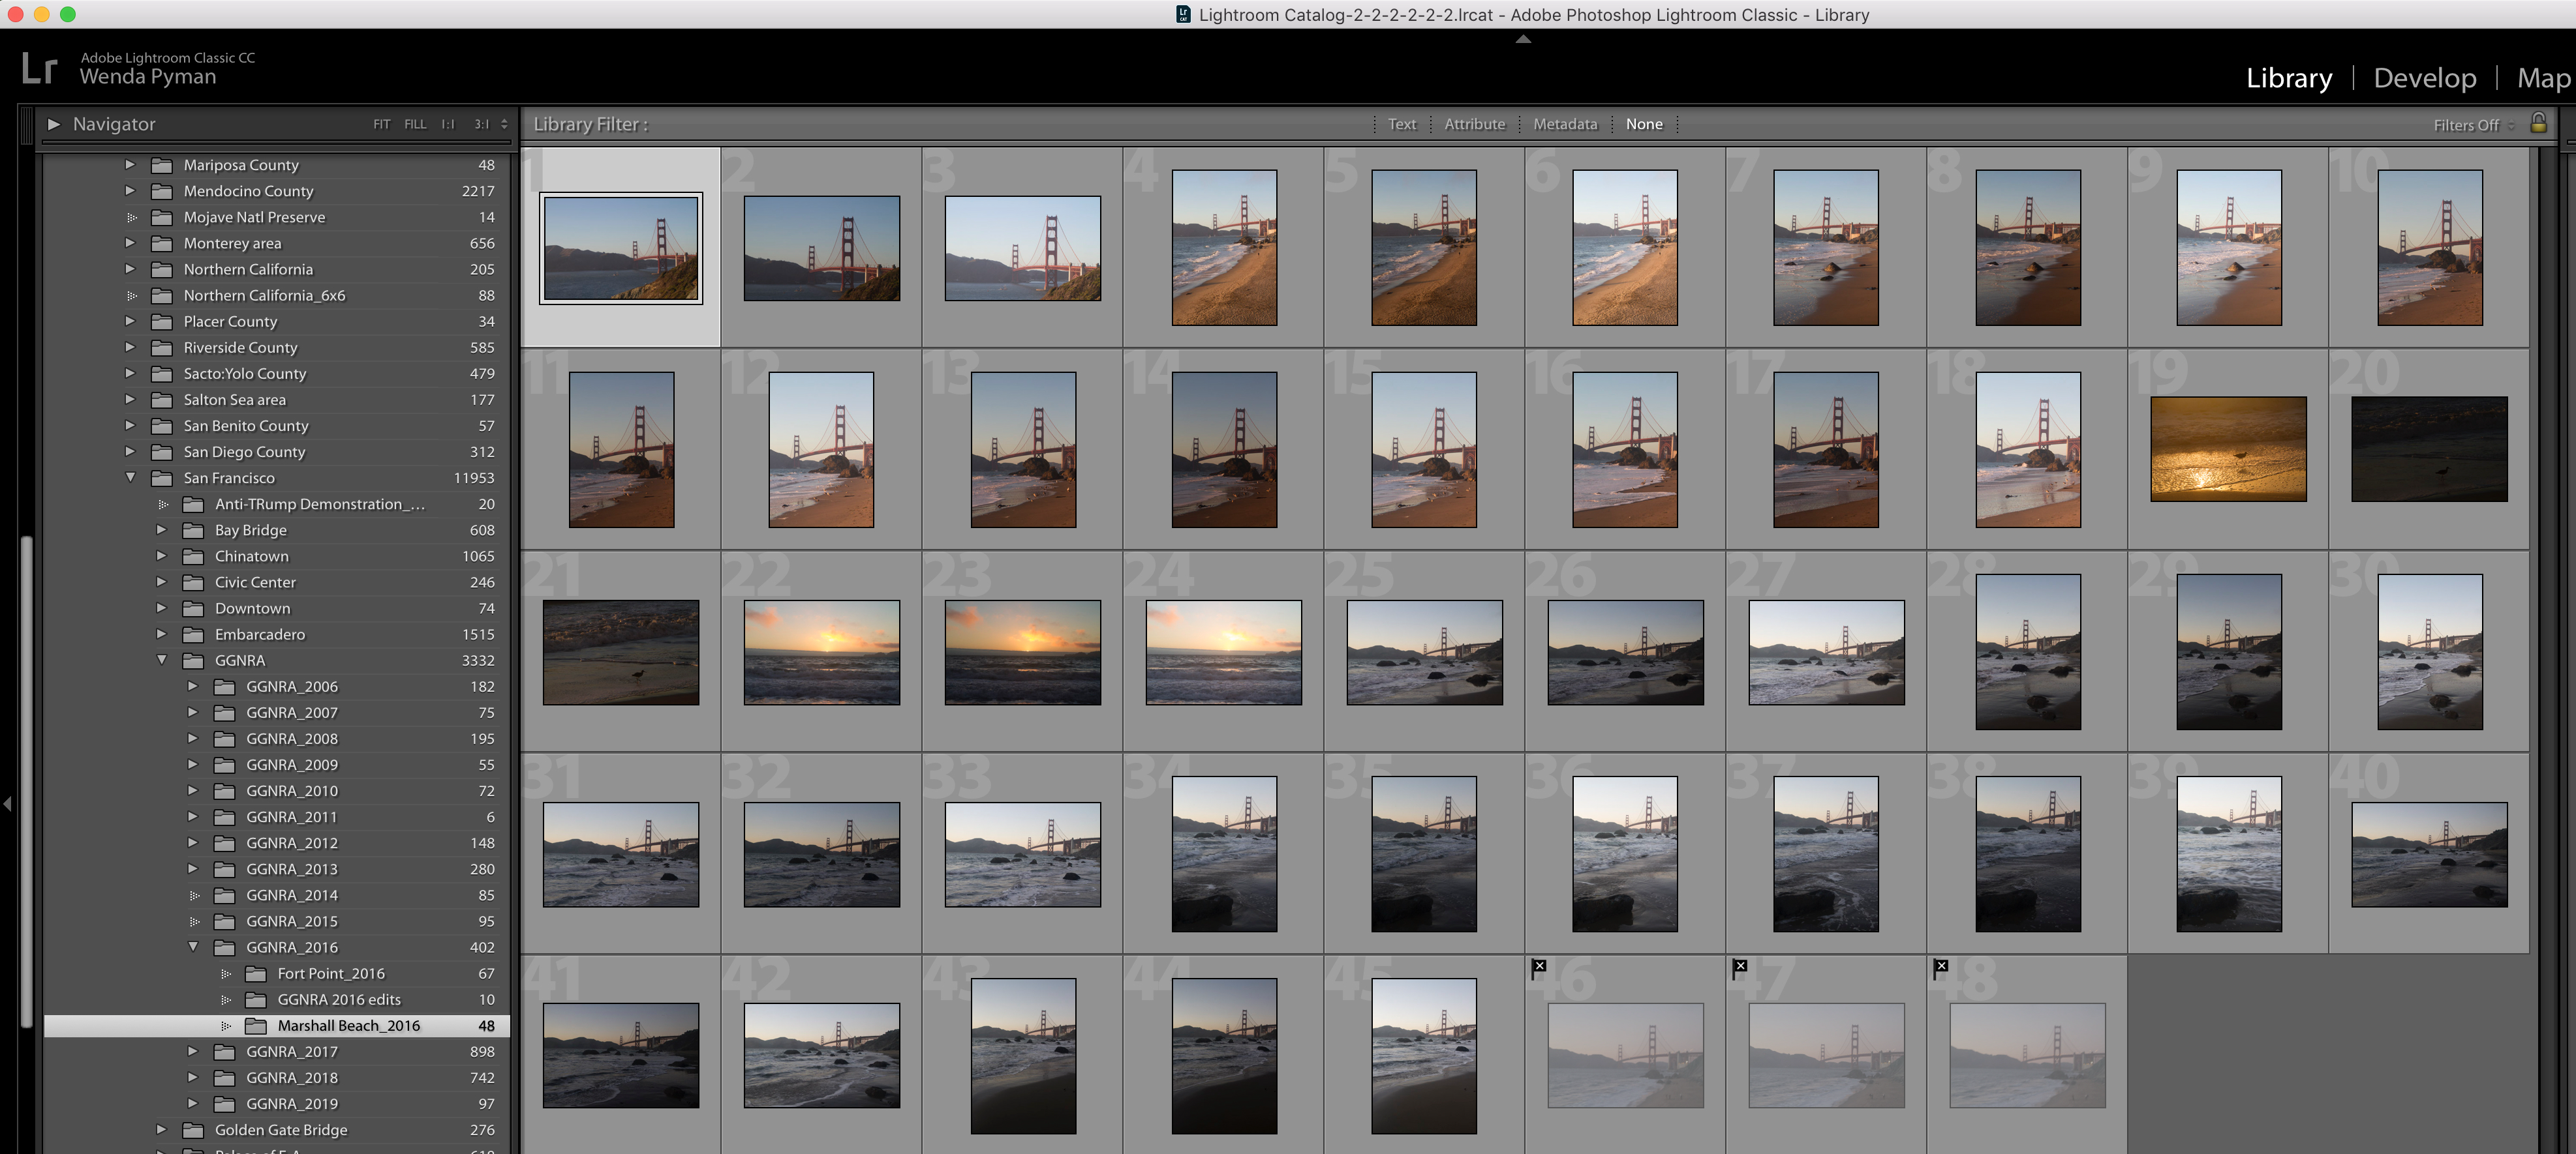
Task: Select the golden sunset thumbnail number 19
Action: point(2228,449)
